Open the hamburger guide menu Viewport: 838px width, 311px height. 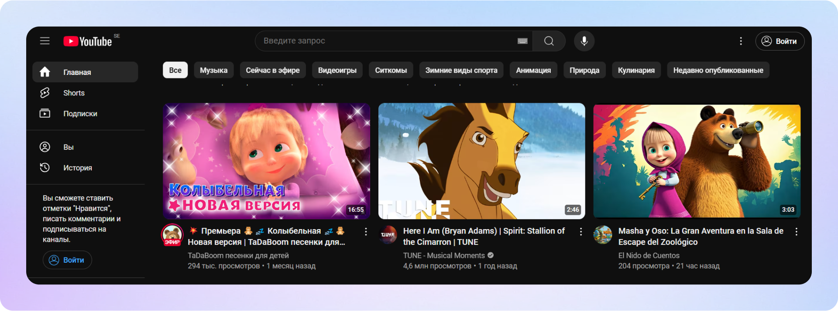[45, 41]
